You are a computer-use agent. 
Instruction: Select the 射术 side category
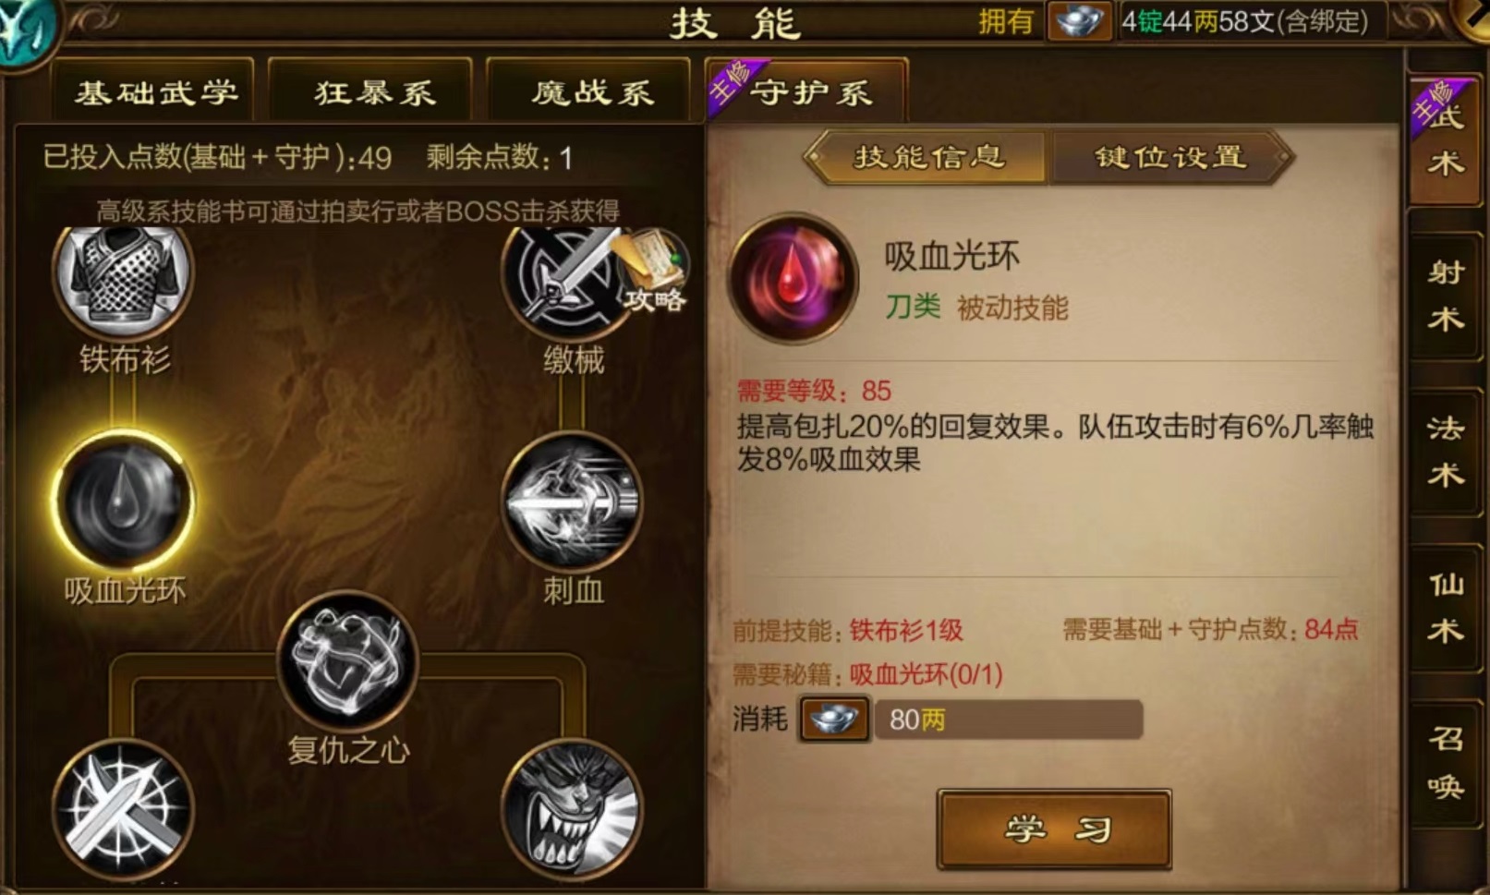tap(1446, 296)
